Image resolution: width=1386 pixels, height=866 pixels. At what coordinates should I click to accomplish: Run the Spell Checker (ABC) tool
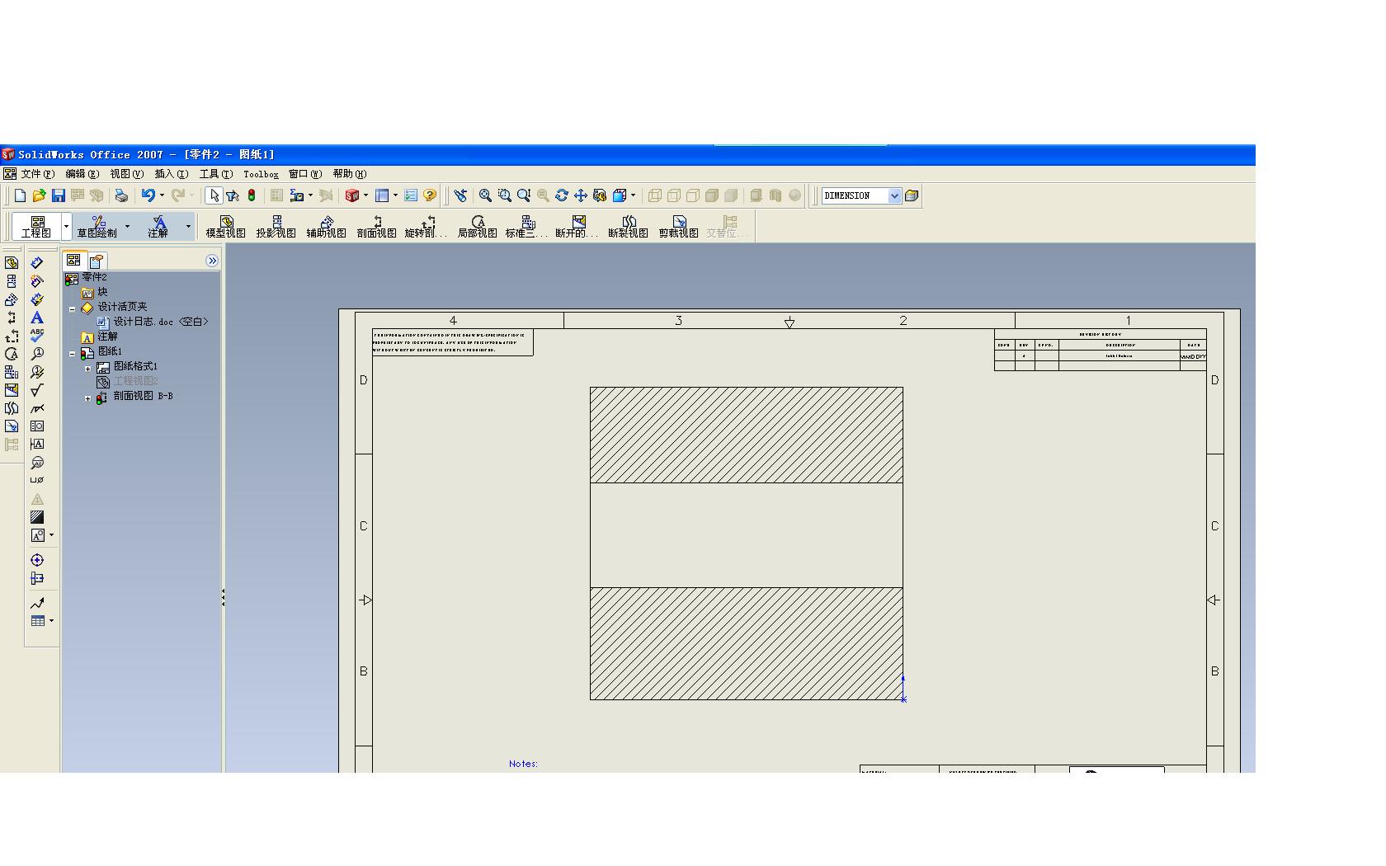tap(37, 336)
